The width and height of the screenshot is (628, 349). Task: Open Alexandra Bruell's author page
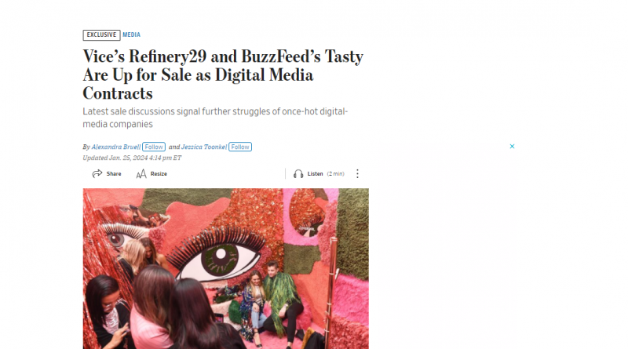click(115, 147)
